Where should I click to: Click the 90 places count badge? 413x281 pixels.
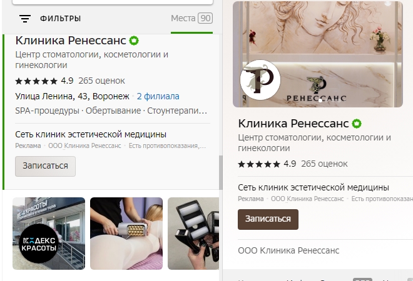point(205,18)
